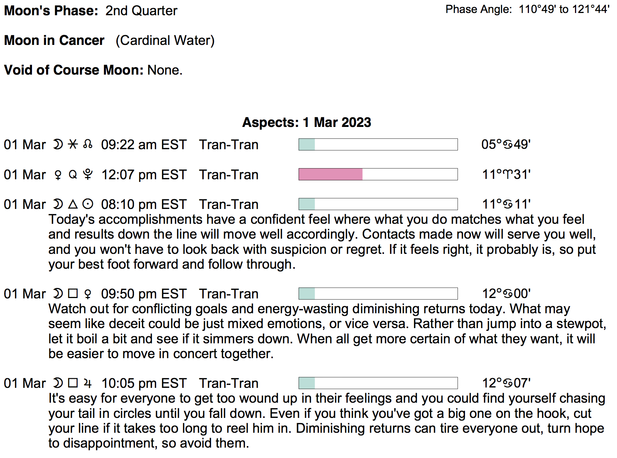This screenshot has width=617, height=458.
Task: Click the 11°Aries 31' position value
Action: (506, 174)
